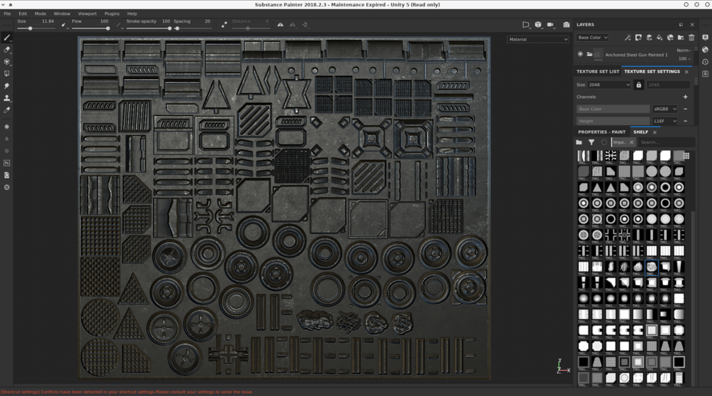
Task: Select the Polygon fill tool
Action: pyautogui.click(x=7, y=74)
